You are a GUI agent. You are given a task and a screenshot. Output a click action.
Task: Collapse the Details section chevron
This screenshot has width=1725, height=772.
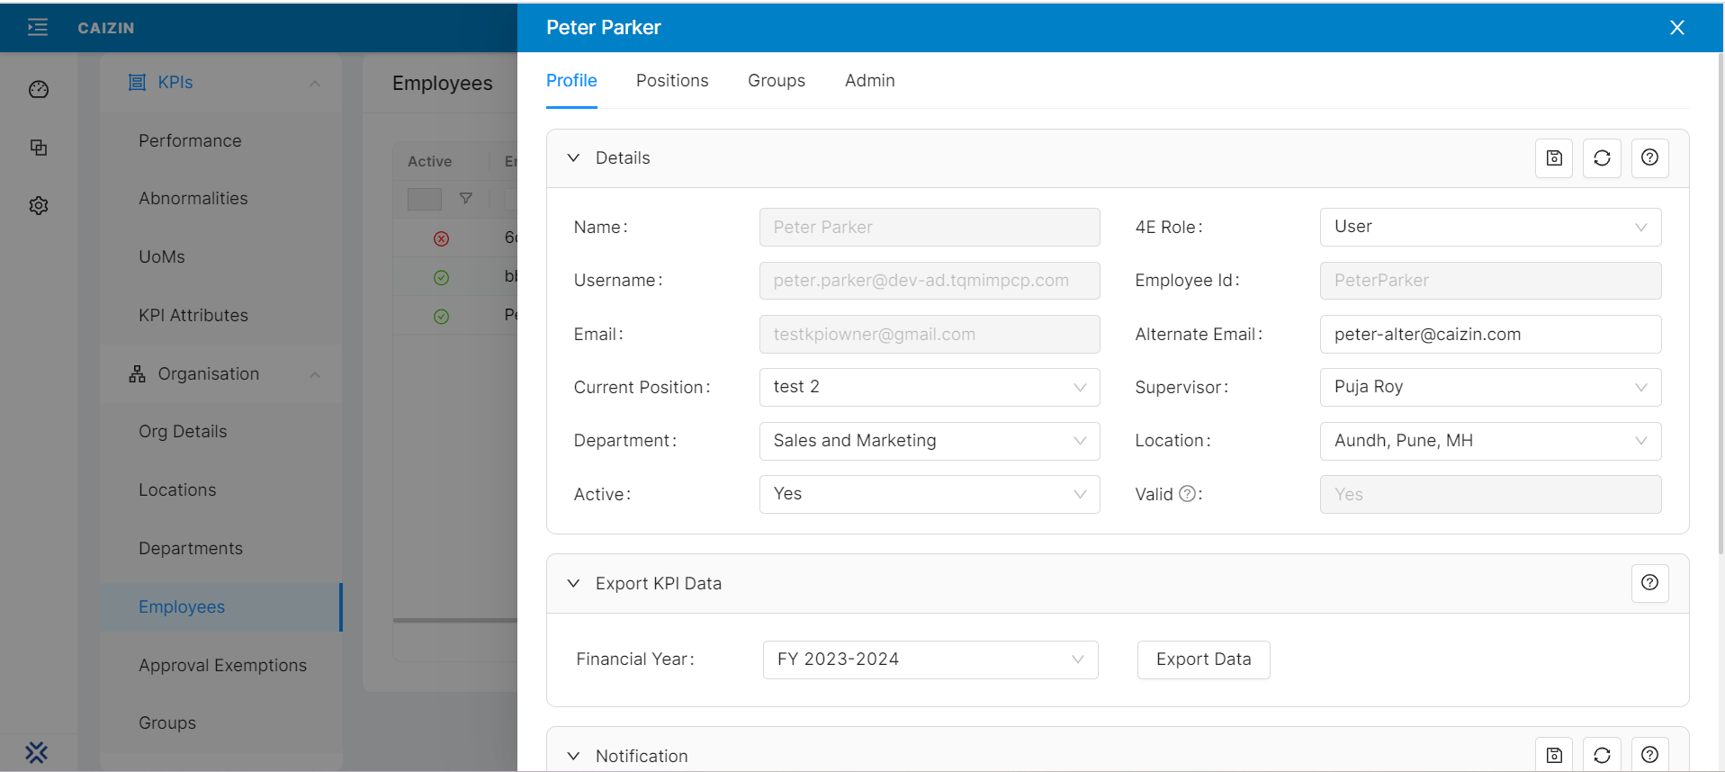point(573,158)
